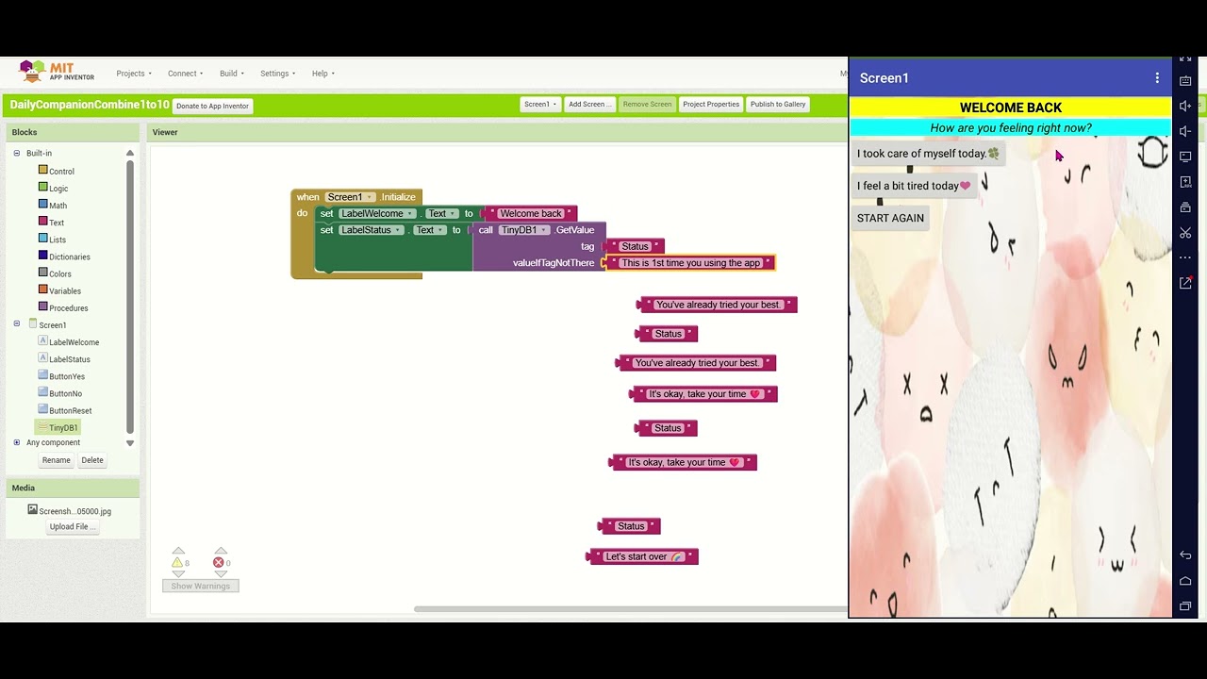Select the 'Welcome back' text block
Viewport: 1207px width, 679px height.
pos(530,214)
